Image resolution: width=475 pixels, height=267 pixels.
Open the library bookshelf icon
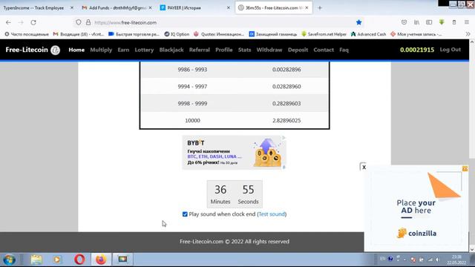[416, 22]
